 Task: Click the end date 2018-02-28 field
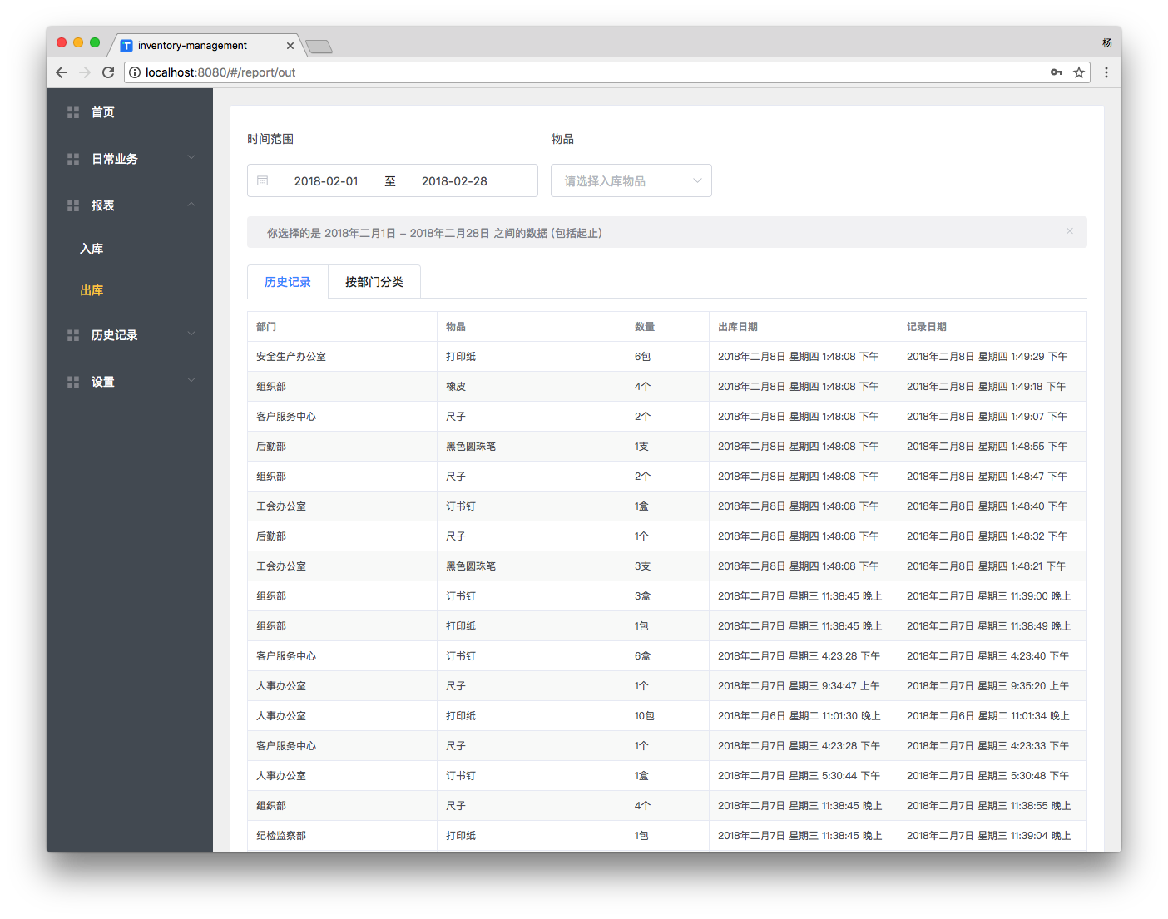pos(454,181)
